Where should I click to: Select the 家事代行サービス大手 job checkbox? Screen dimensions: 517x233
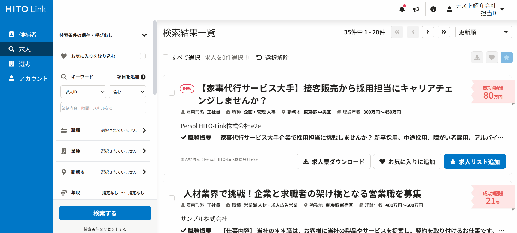(172, 93)
